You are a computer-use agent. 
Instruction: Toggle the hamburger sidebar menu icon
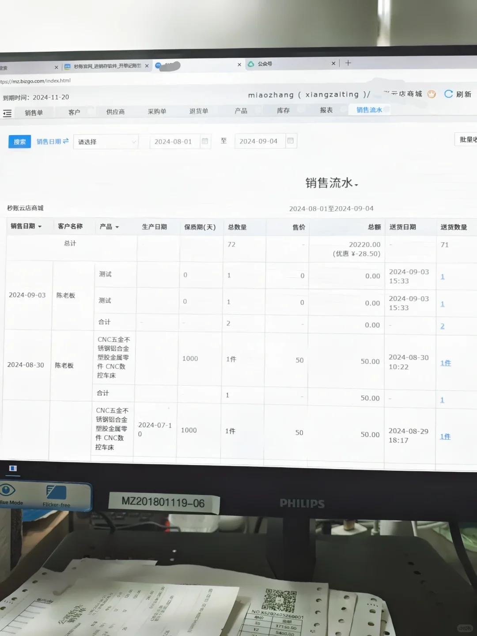click(7, 114)
